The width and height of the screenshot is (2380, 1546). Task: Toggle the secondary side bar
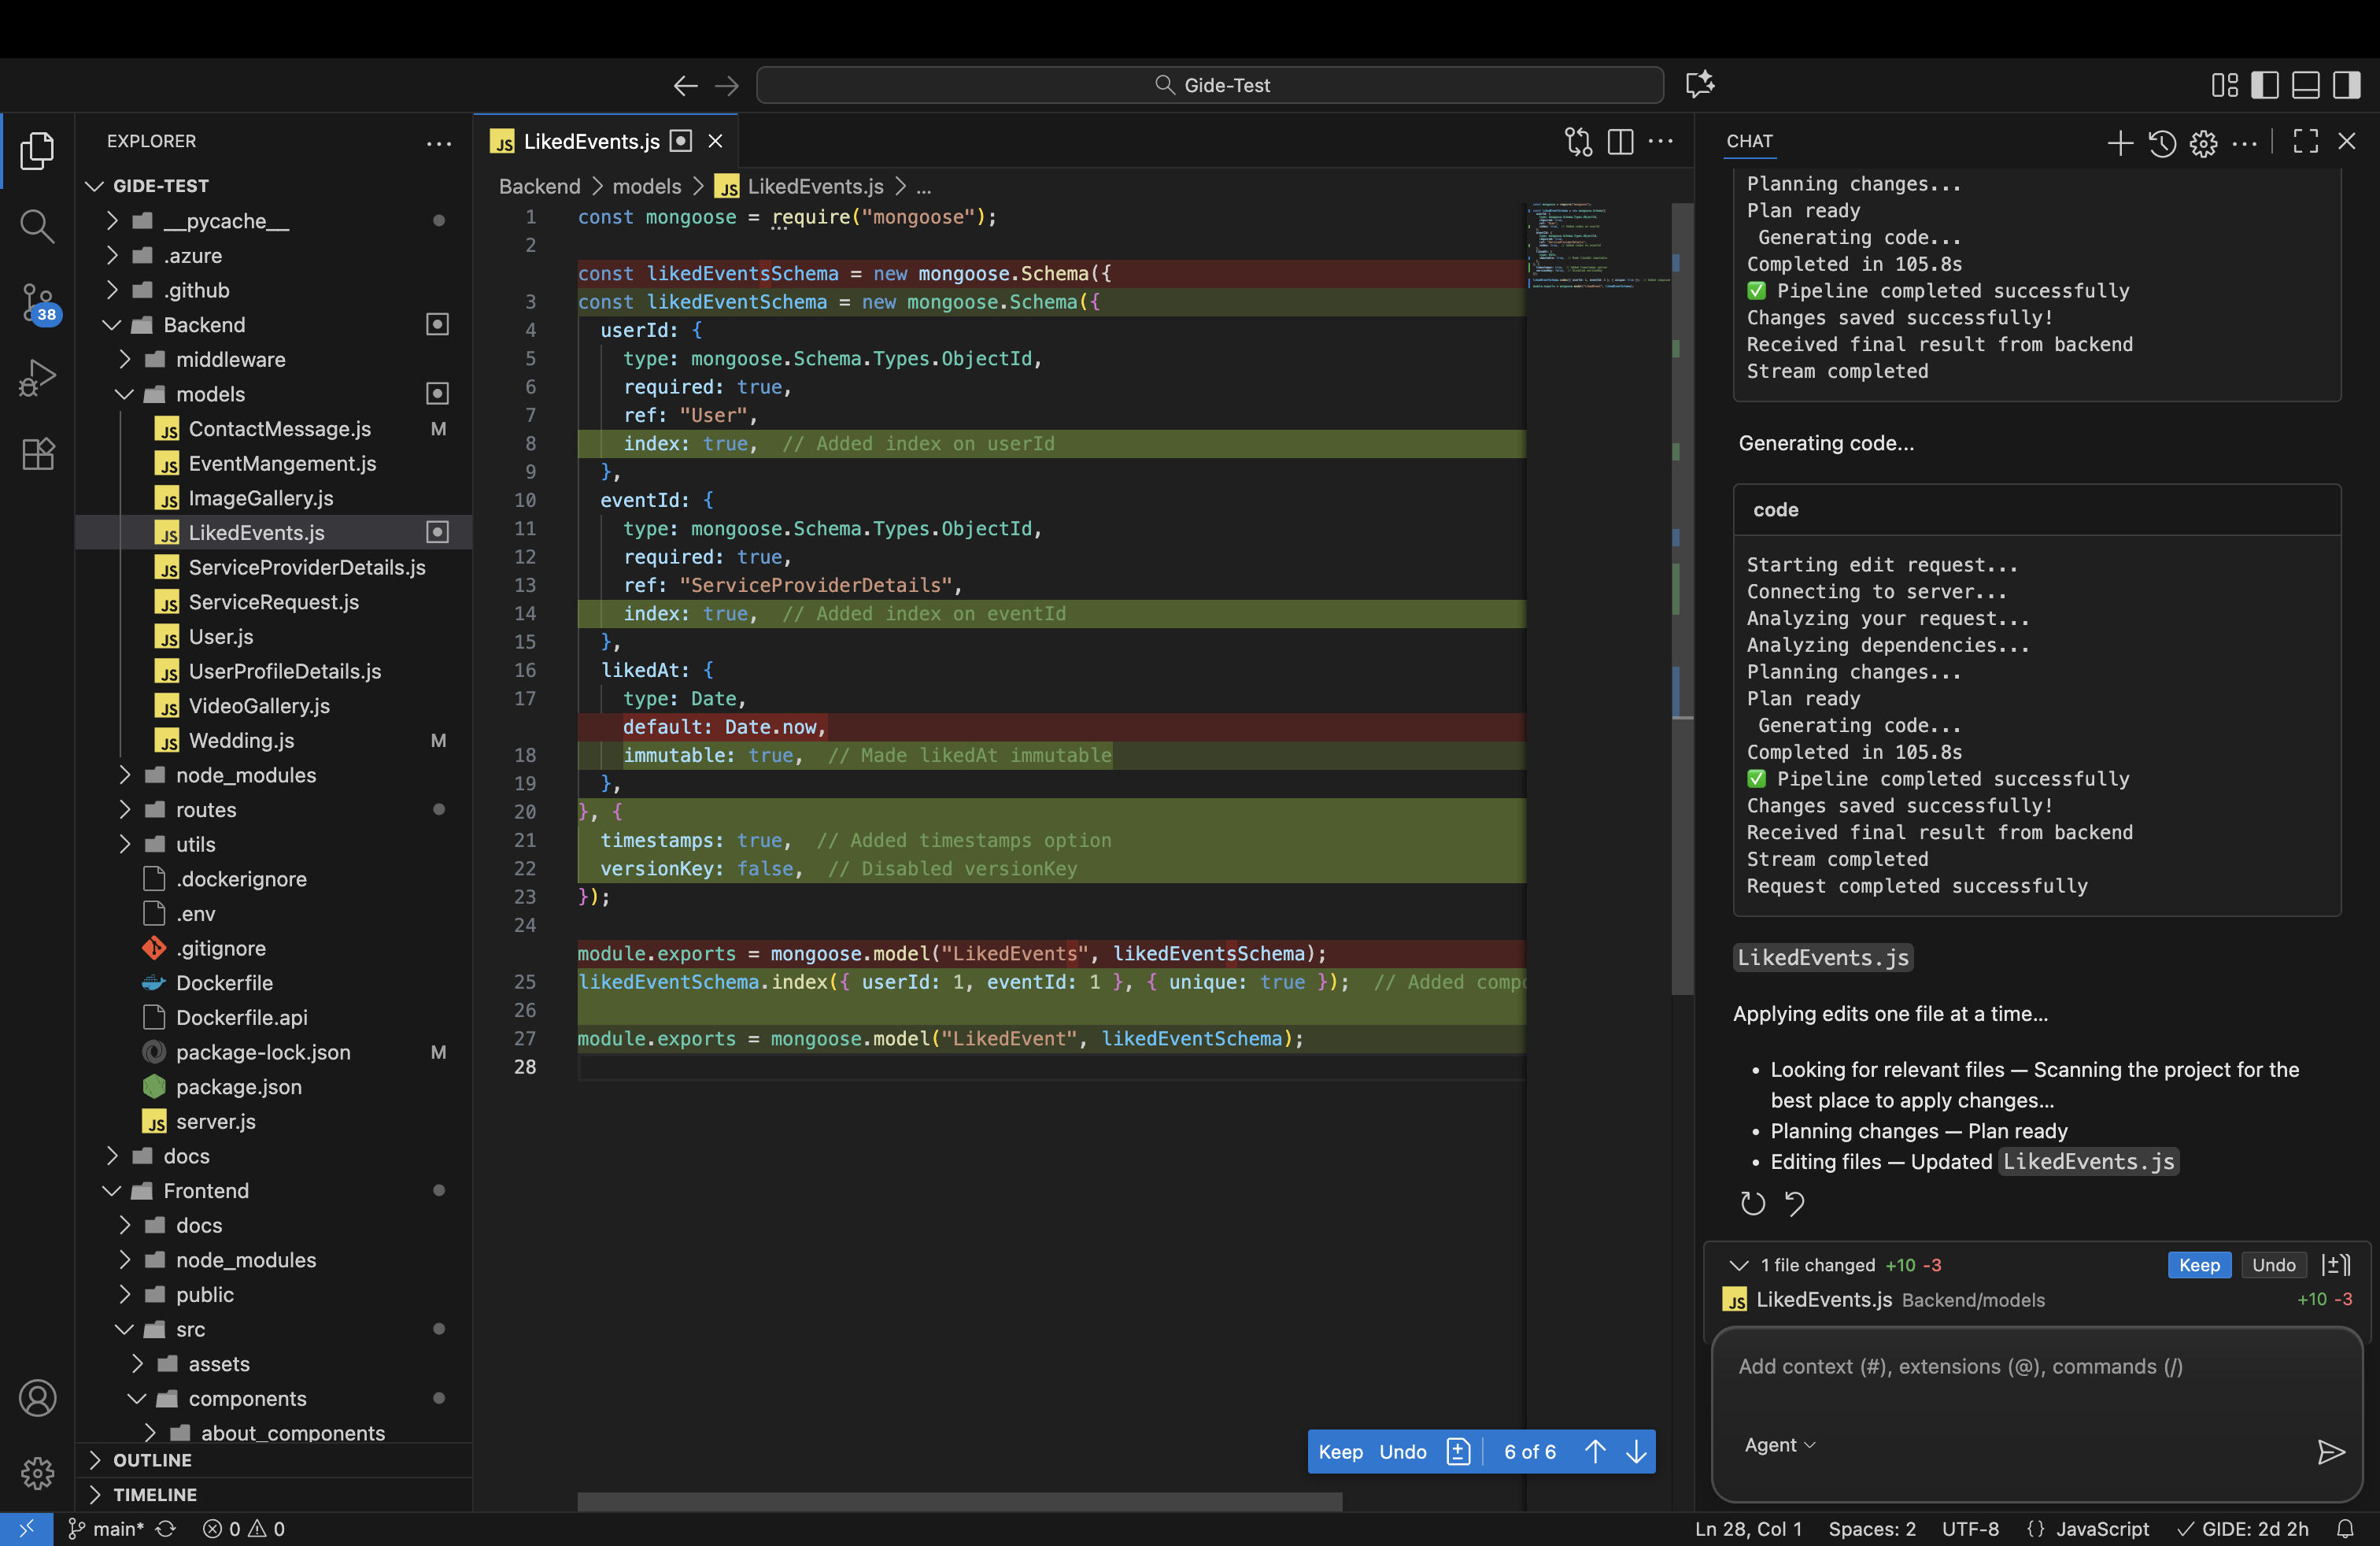[x=2347, y=85]
